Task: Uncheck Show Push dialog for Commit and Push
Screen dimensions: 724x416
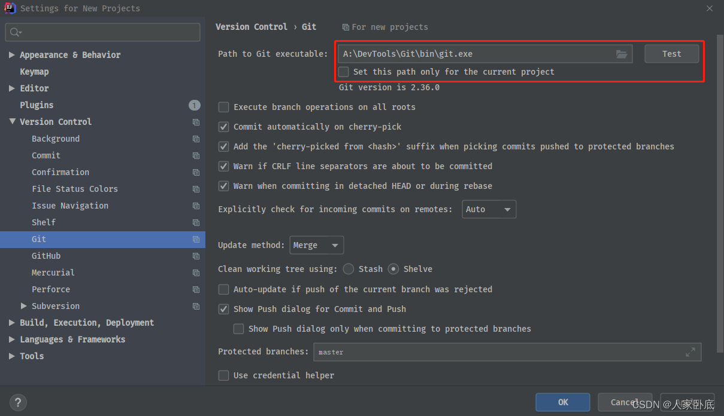Action: [x=223, y=309]
